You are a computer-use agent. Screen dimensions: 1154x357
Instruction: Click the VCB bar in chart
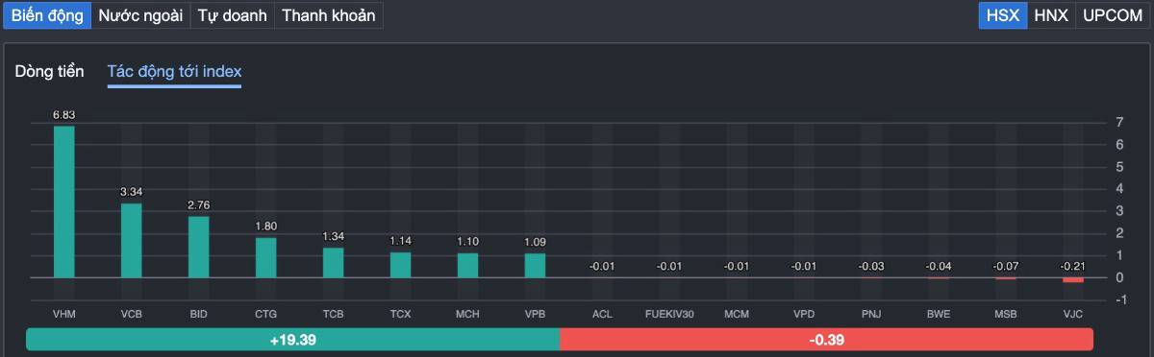131,240
